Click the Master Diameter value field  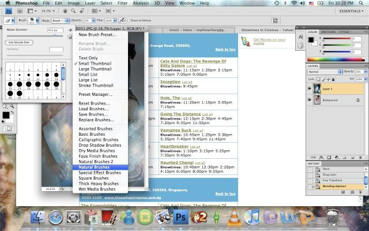[x=55, y=30]
